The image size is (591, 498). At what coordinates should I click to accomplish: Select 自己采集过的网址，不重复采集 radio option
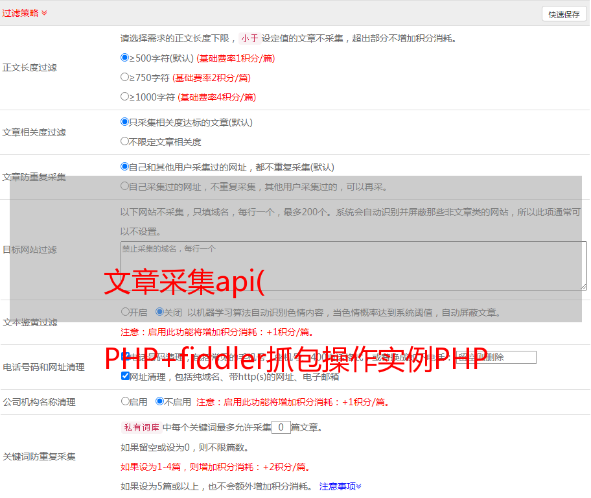(x=124, y=186)
